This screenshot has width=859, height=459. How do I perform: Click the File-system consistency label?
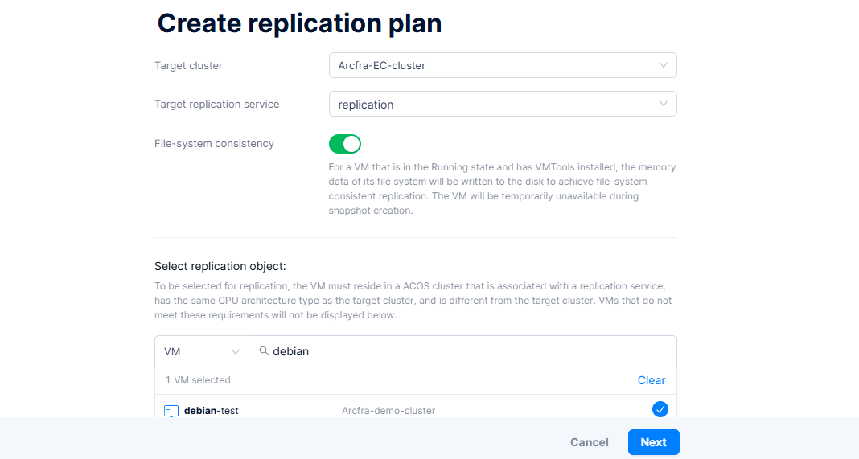click(x=214, y=144)
